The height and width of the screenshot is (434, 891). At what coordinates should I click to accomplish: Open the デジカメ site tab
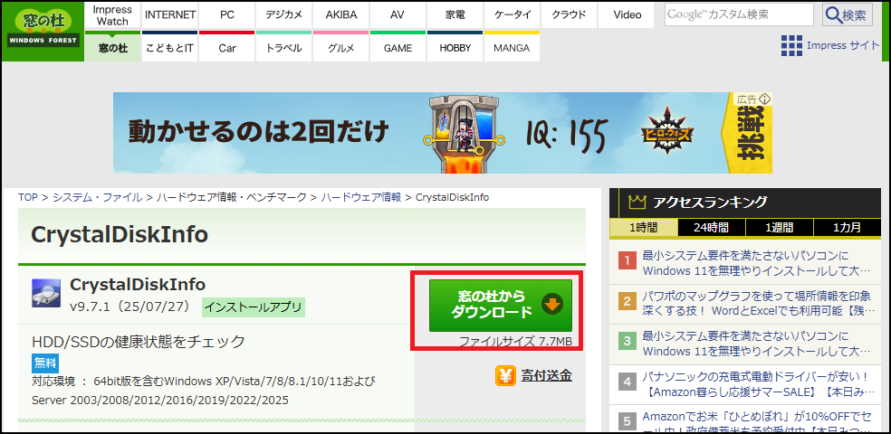(x=283, y=15)
